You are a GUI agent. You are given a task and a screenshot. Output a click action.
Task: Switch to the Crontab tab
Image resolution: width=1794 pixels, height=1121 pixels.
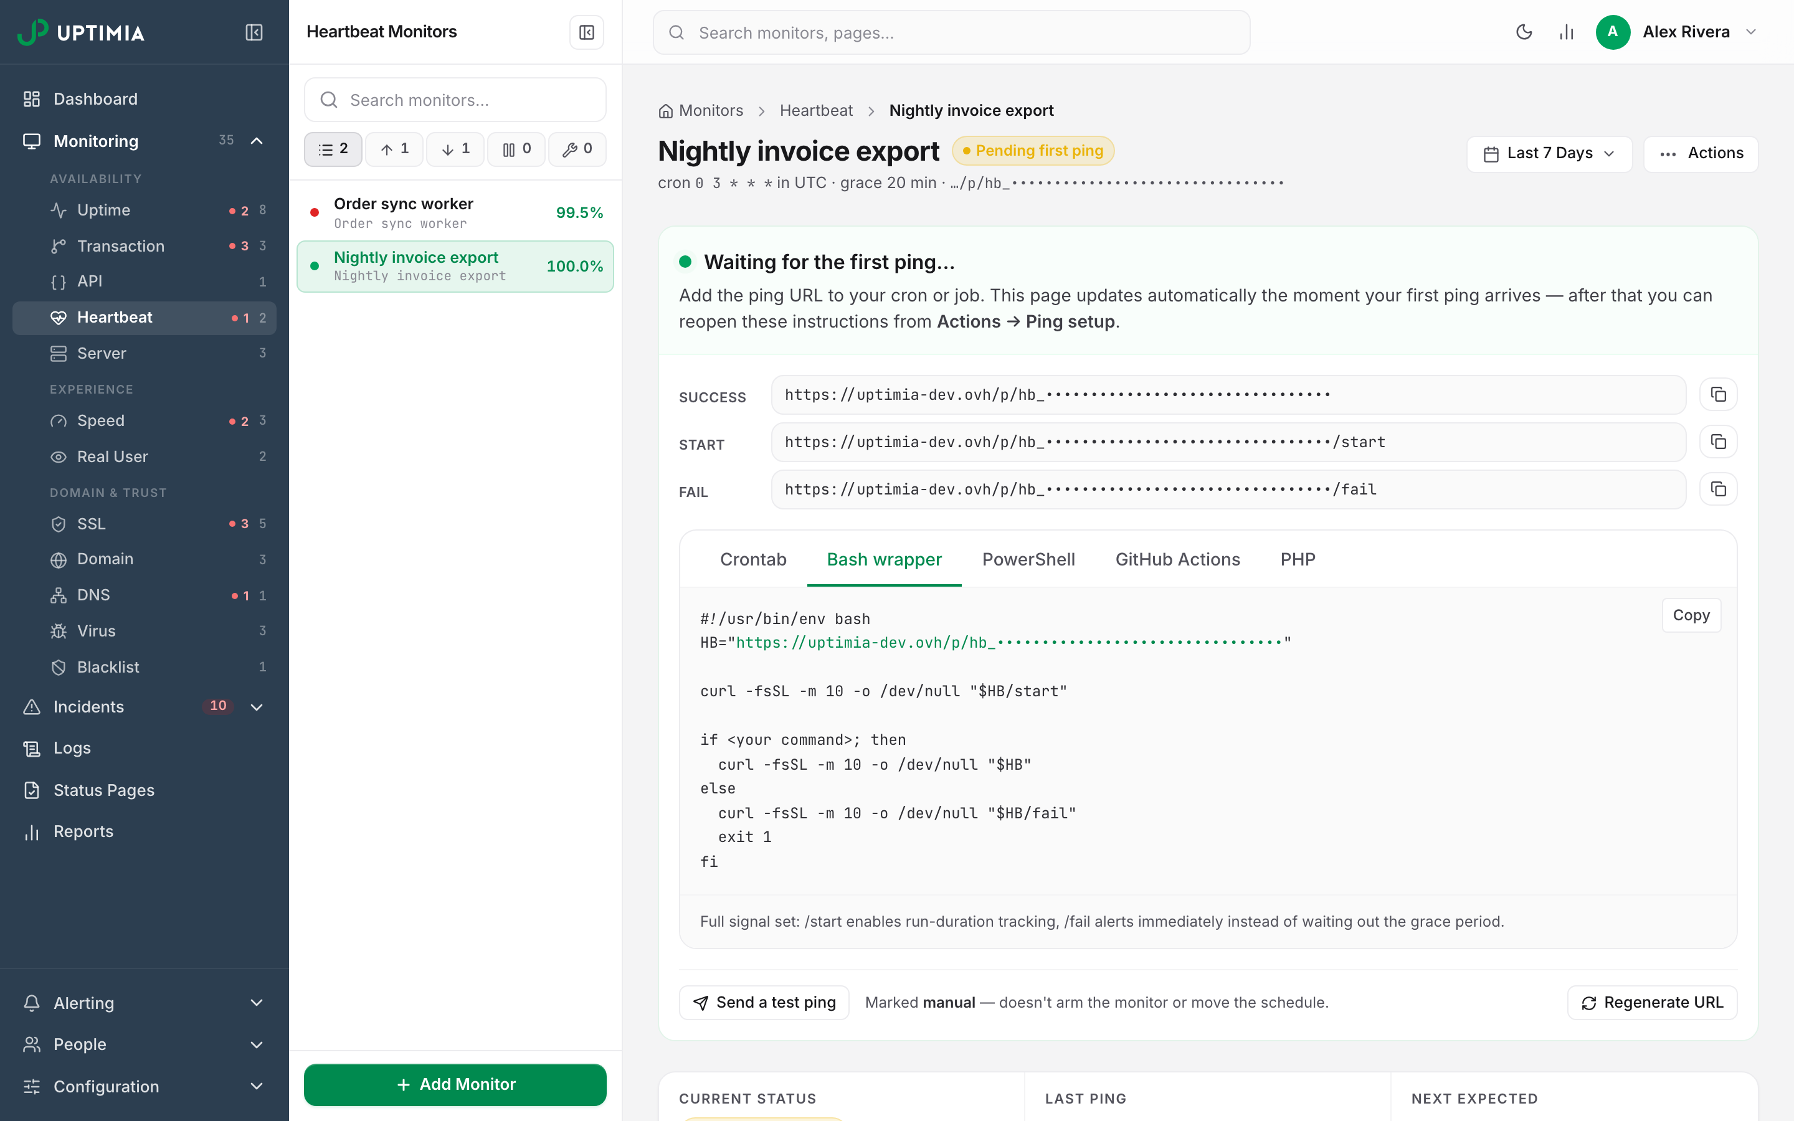(x=752, y=559)
